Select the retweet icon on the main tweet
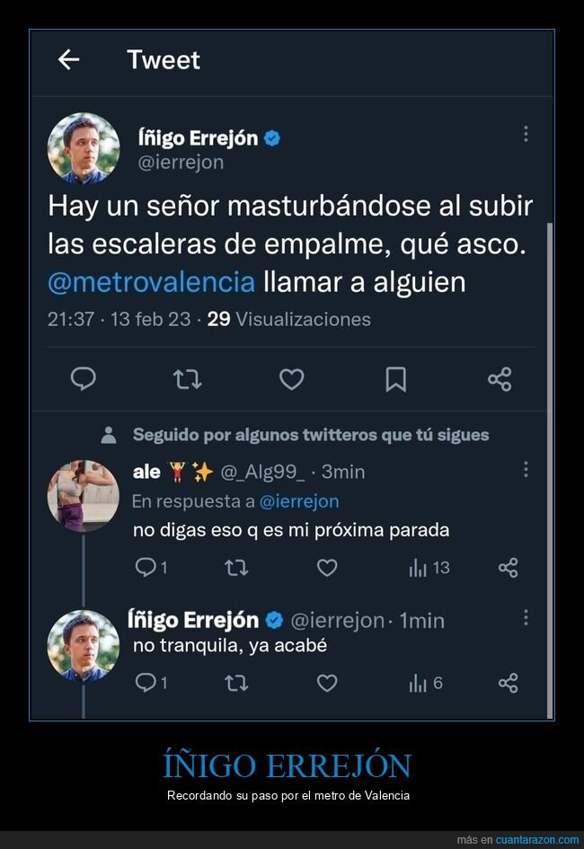Image resolution: width=584 pixels, height=849 pixels. point(187,379)
